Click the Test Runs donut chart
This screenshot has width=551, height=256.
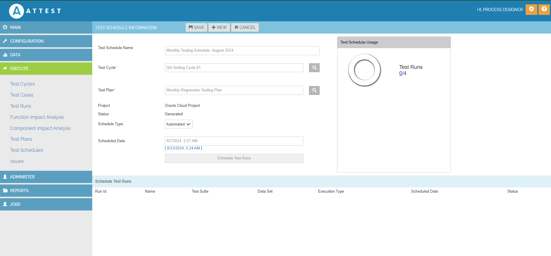pyautogui.click(x=364, y=70)
